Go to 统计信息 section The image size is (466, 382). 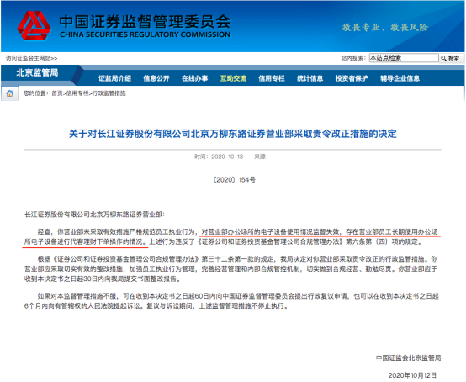[310, 78]
